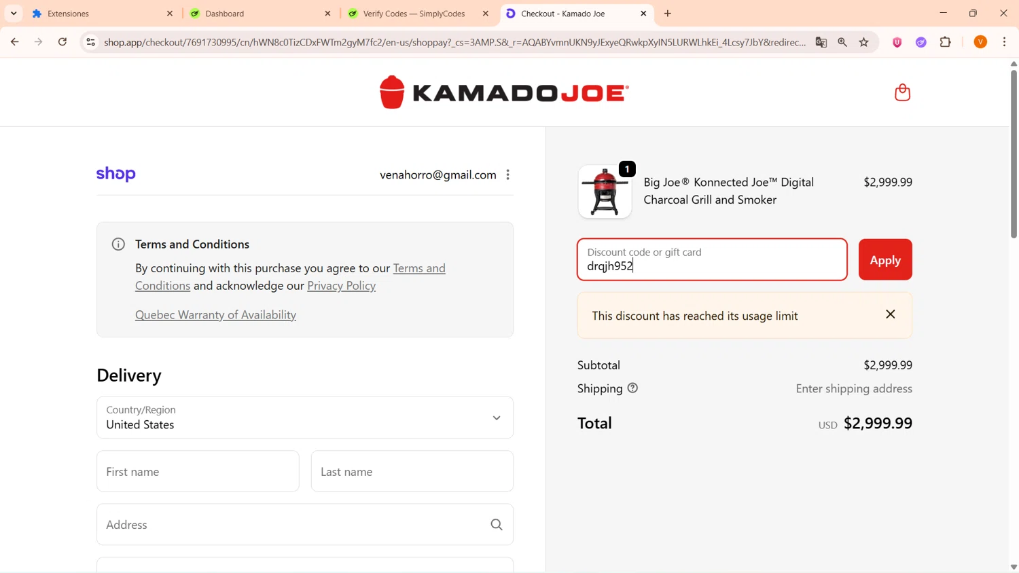Switch to Verify Codes — SimplyCodes tab

tap(418, 14)
